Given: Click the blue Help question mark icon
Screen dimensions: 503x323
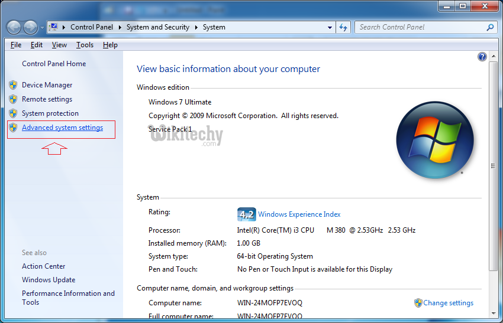Looking at the screenshot, I should click(x=482, y=57).
